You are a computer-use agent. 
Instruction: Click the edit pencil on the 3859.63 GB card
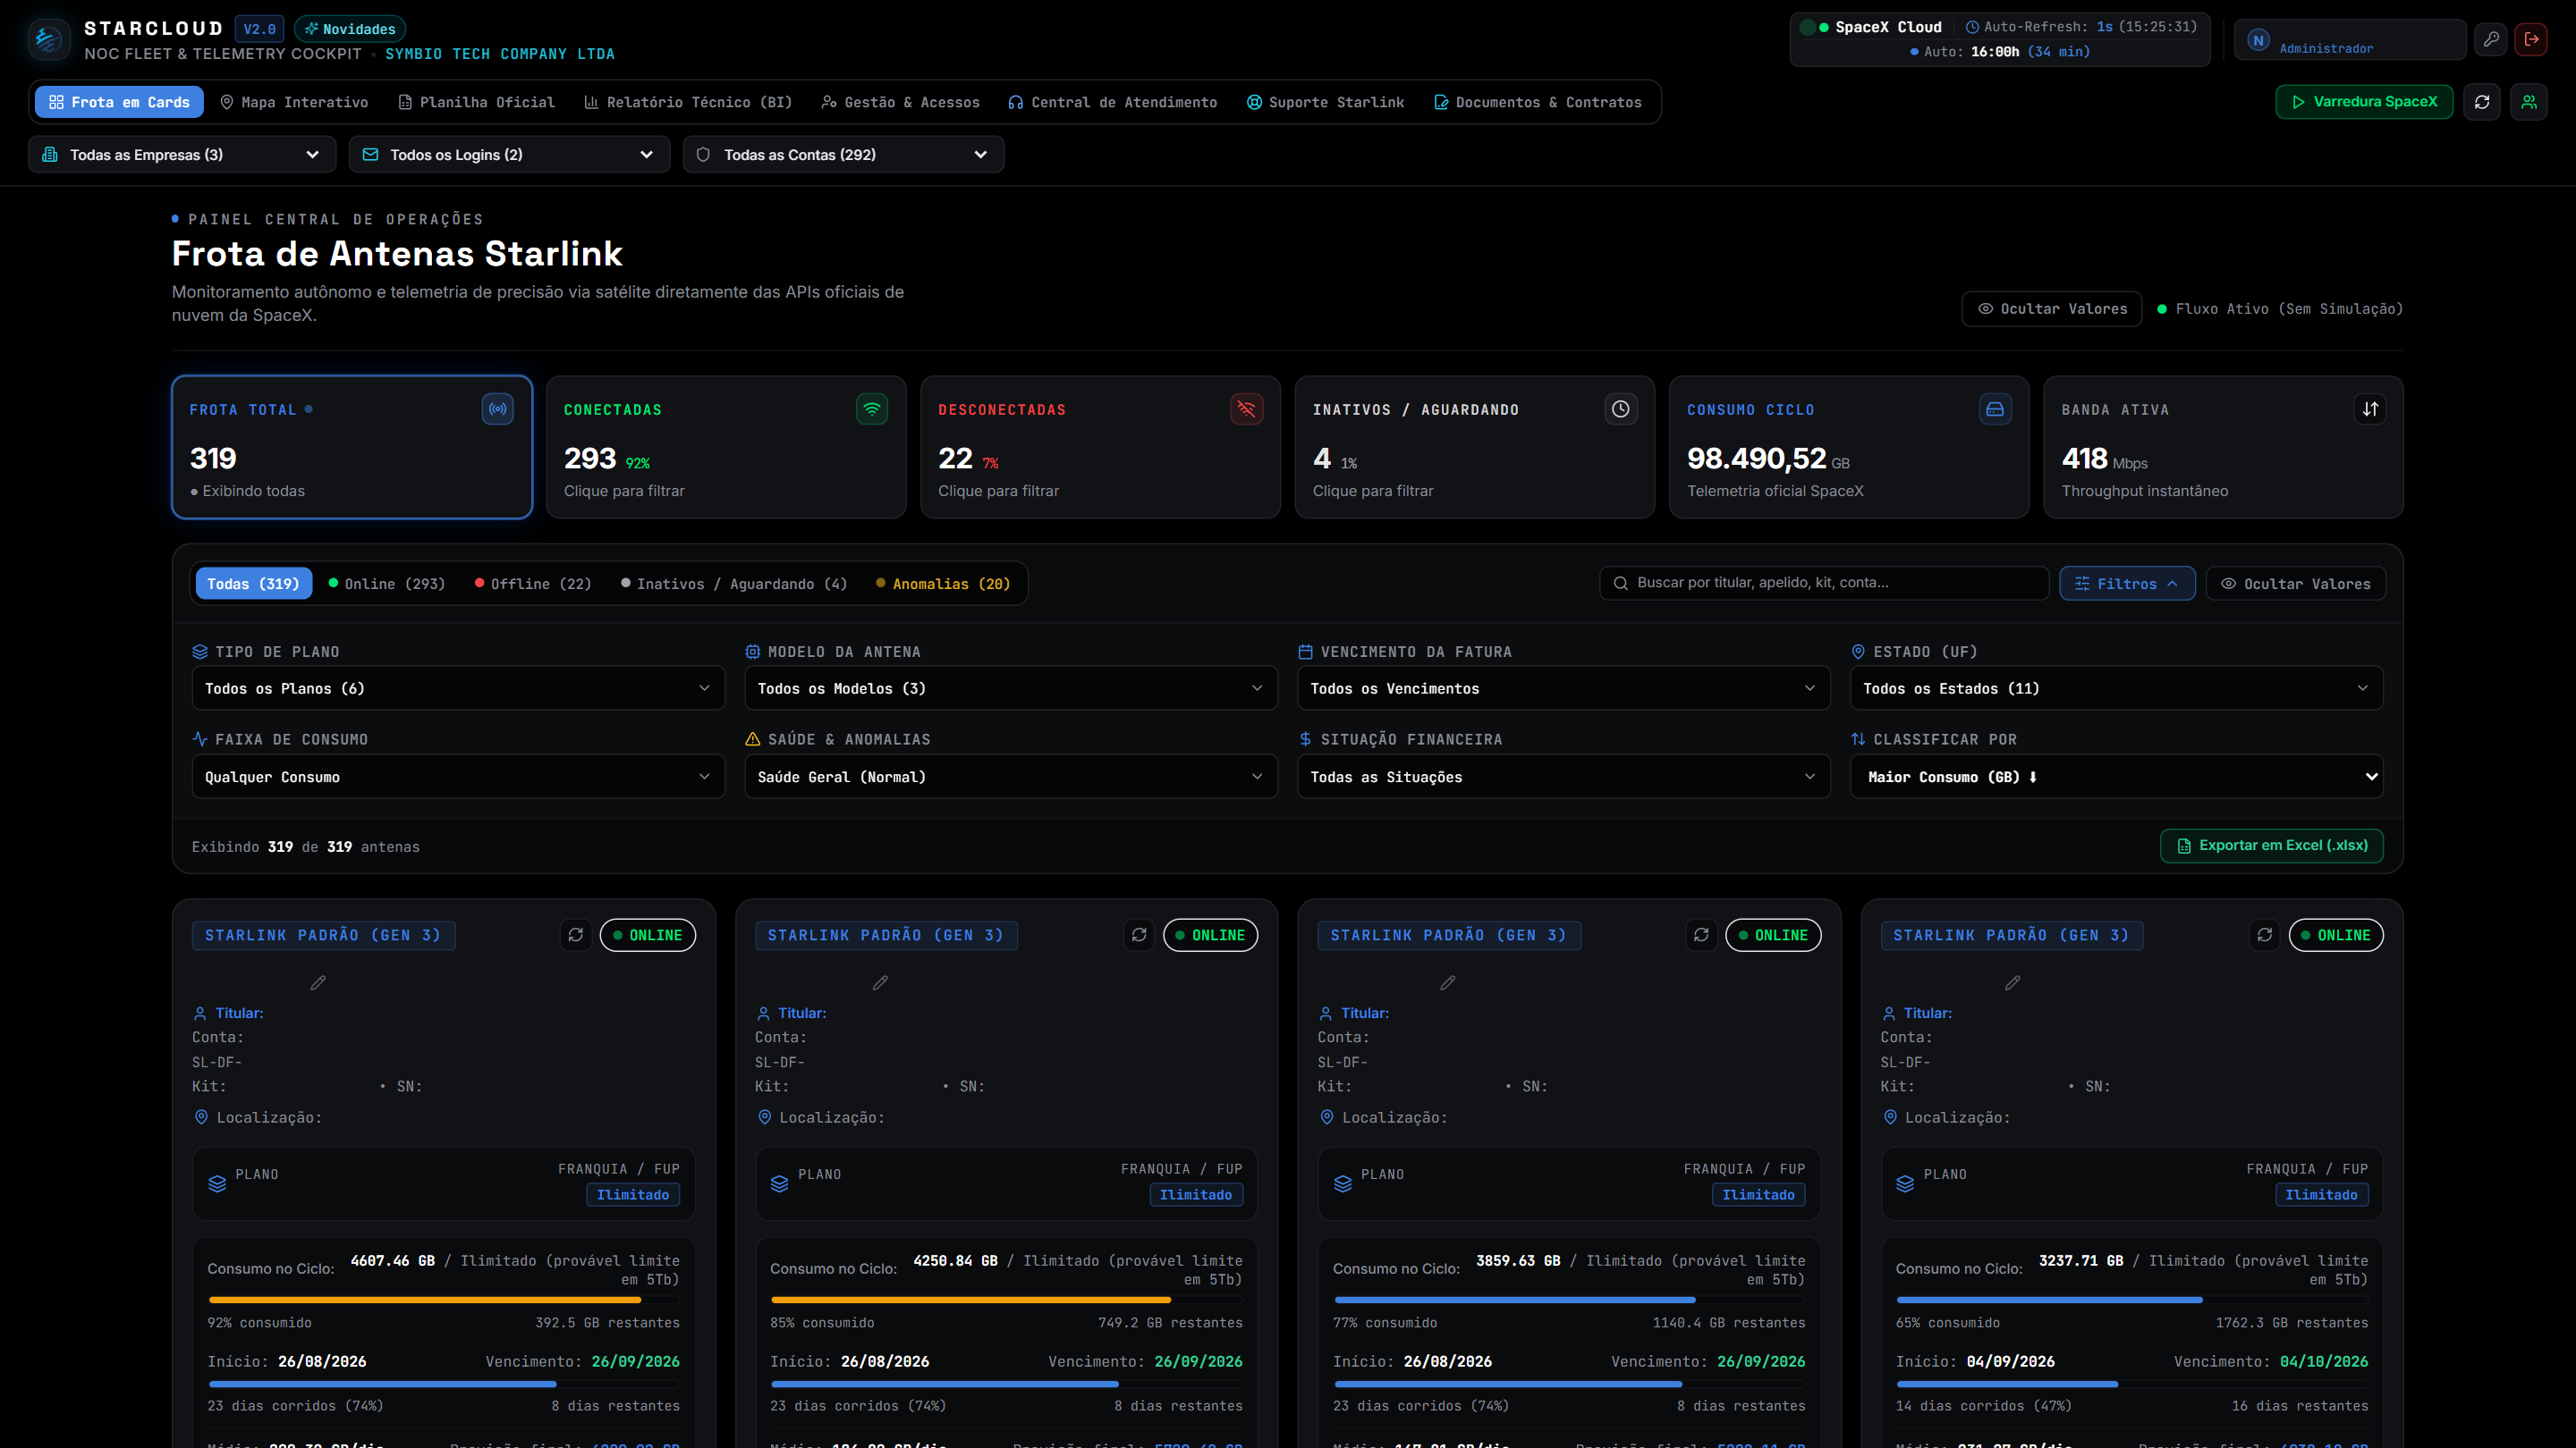coord(1447,983)
